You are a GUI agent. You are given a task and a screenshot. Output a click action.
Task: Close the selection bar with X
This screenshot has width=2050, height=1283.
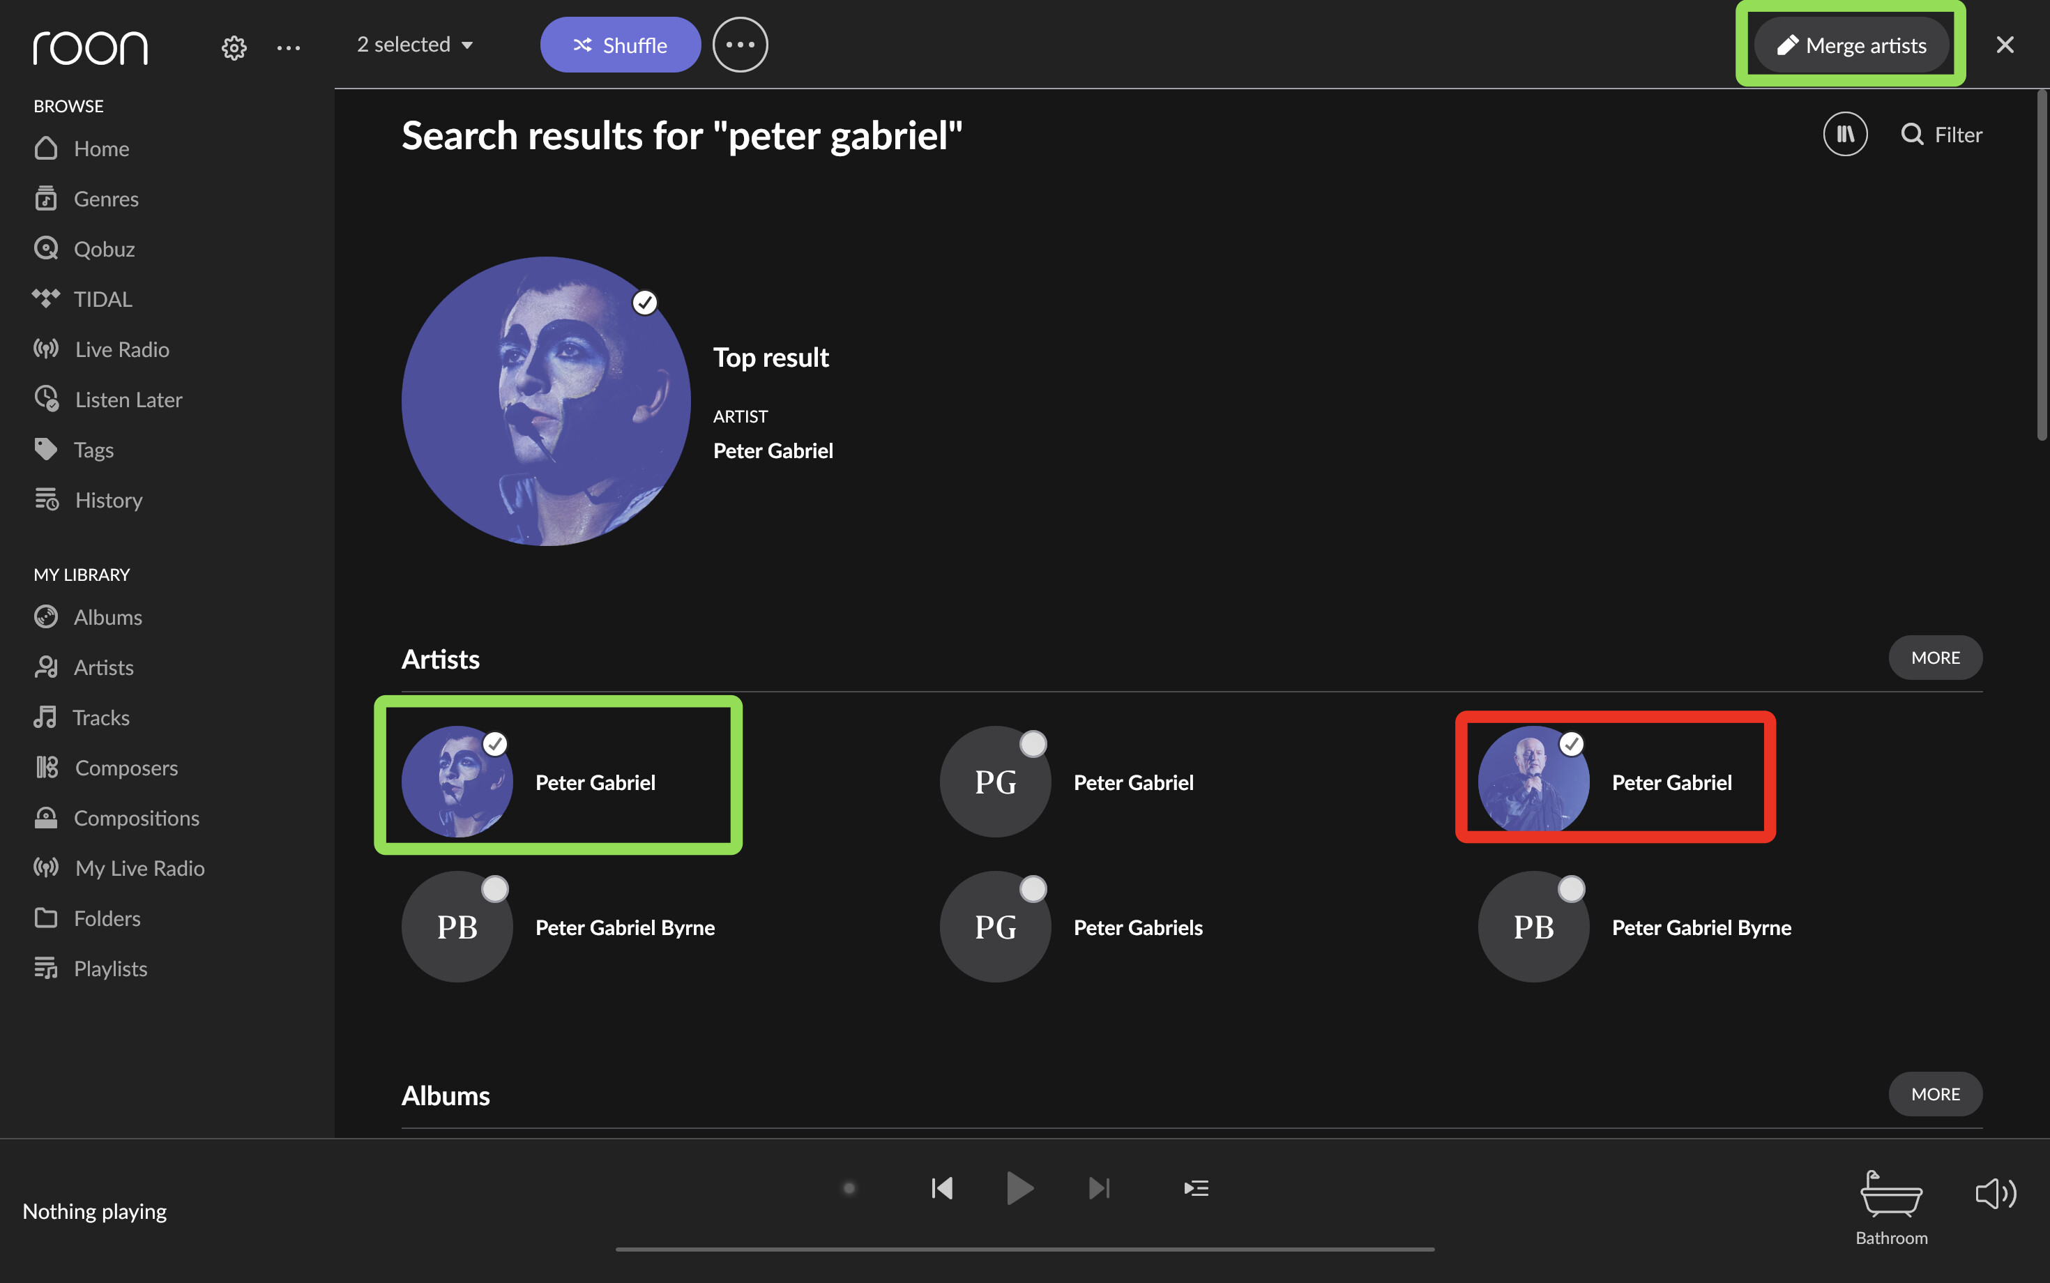coord(2004,45)
